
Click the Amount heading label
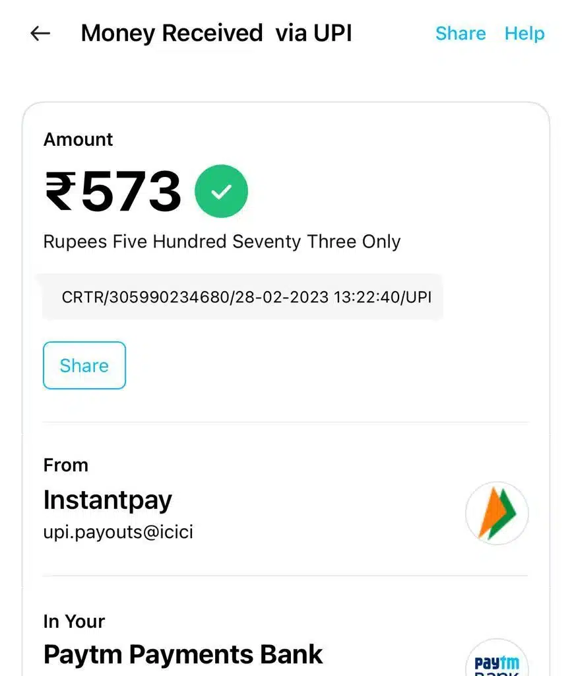coord(78,139)
